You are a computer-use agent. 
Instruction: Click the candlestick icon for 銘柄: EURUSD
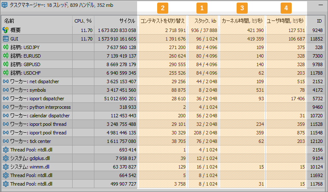point(6,56)
